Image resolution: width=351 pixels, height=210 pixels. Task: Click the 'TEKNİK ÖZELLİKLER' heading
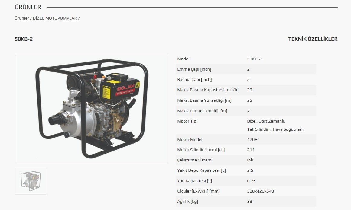tap(313, 39)
